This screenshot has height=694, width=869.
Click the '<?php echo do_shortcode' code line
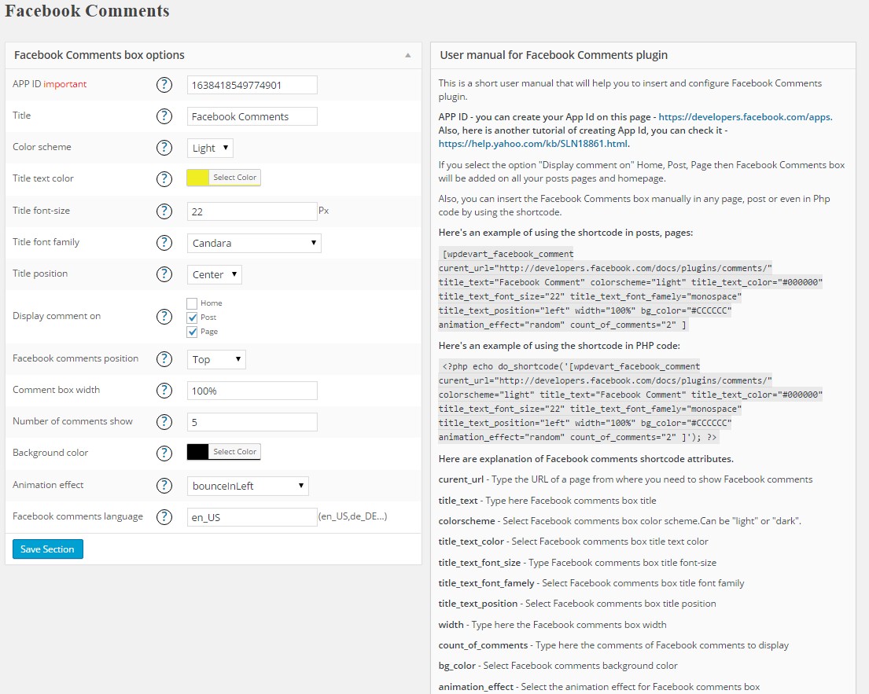pyautogui.click(x=571, y=367)
